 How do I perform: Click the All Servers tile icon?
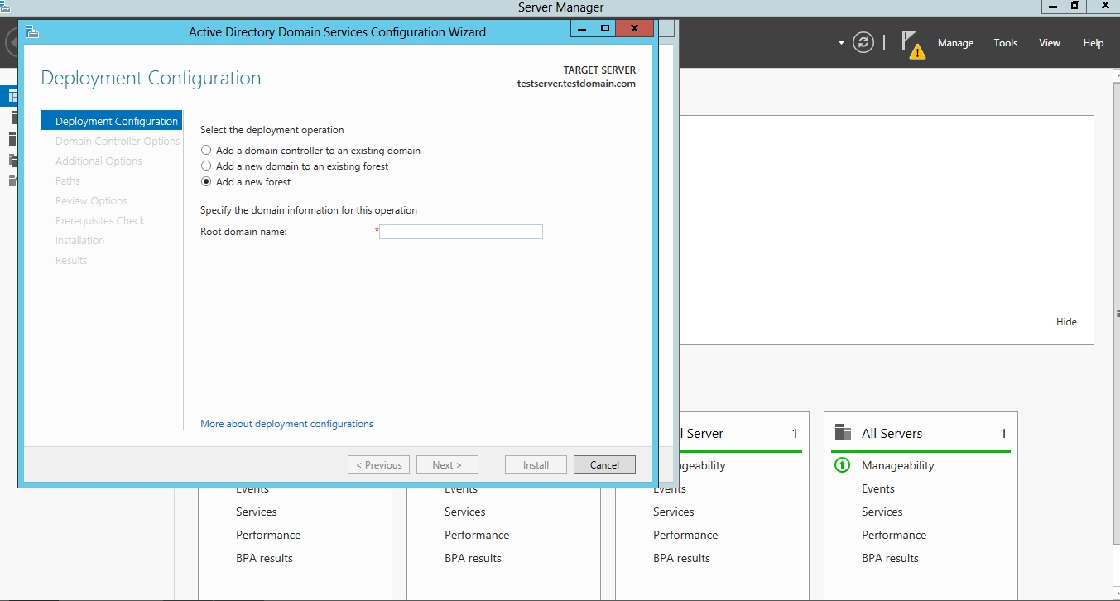(843, 433)
